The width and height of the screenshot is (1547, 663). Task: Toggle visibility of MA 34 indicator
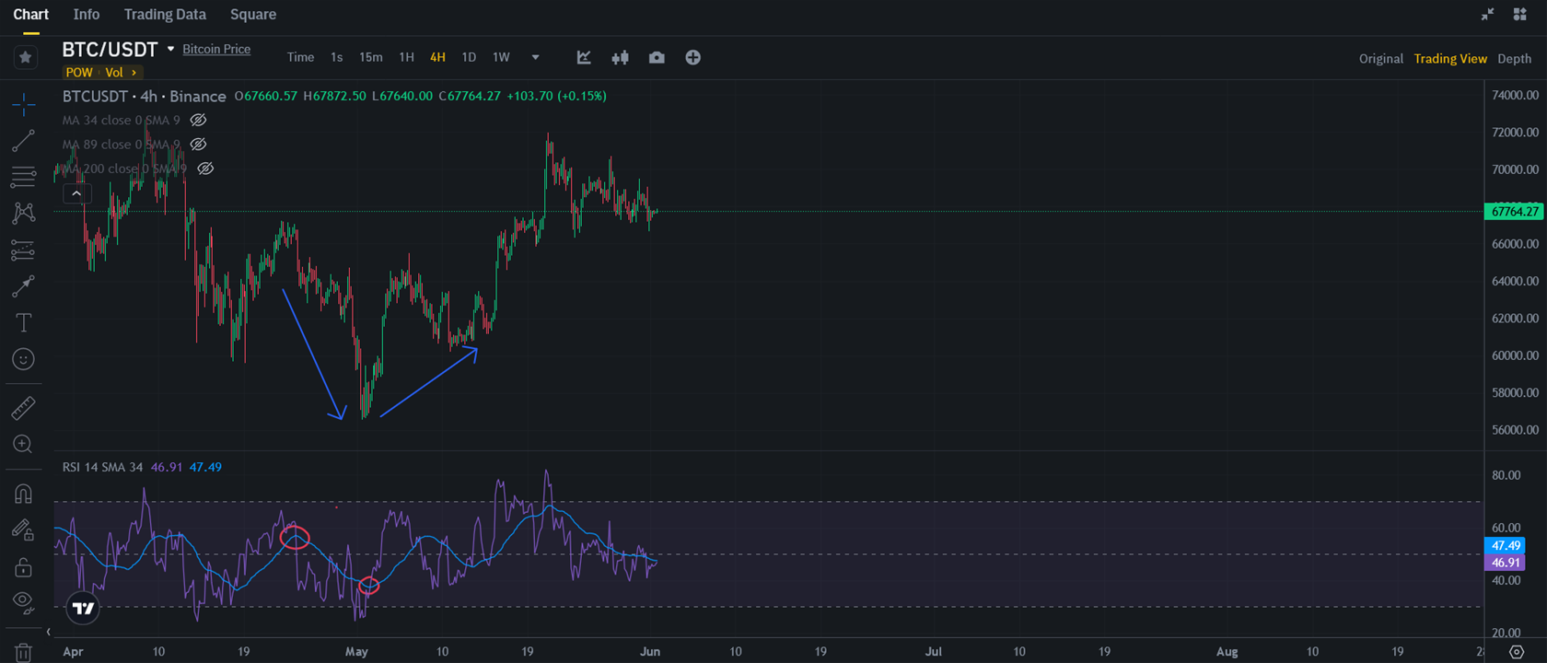coord(198,120)
